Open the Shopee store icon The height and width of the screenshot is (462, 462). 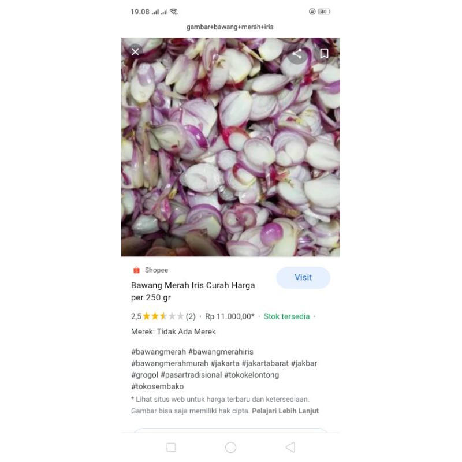point(136,270)
